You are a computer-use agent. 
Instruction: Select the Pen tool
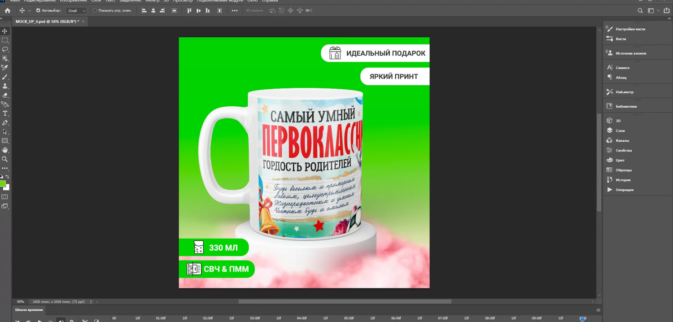pos(5,122)
